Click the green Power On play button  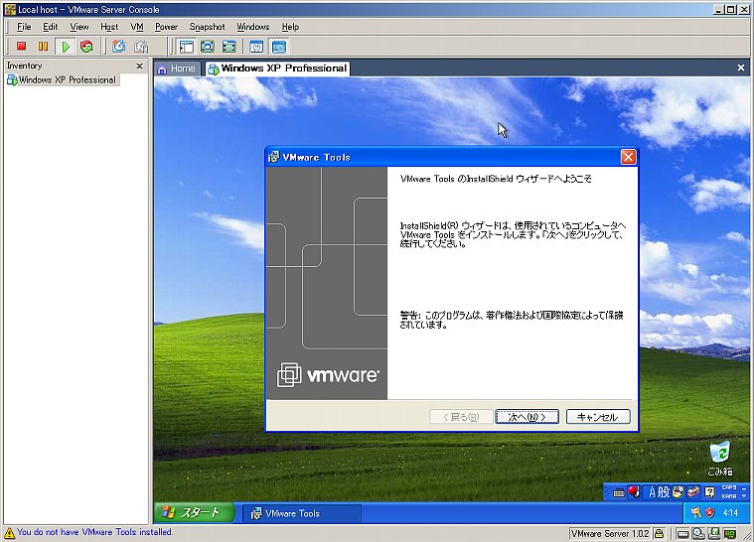pos(66,47)
